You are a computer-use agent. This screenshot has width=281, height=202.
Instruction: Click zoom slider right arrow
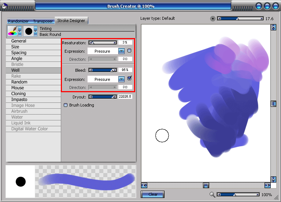[258, 194]
